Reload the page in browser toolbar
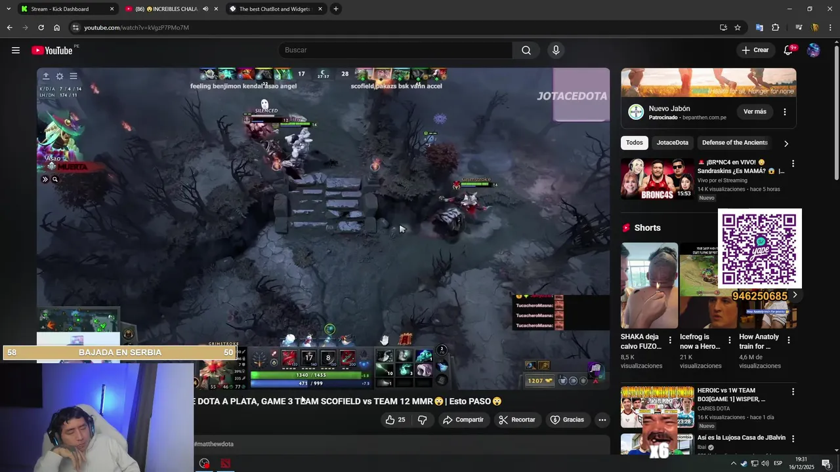Image resolution: width=840 pixels, height=472 pixels. click(41, 28)
